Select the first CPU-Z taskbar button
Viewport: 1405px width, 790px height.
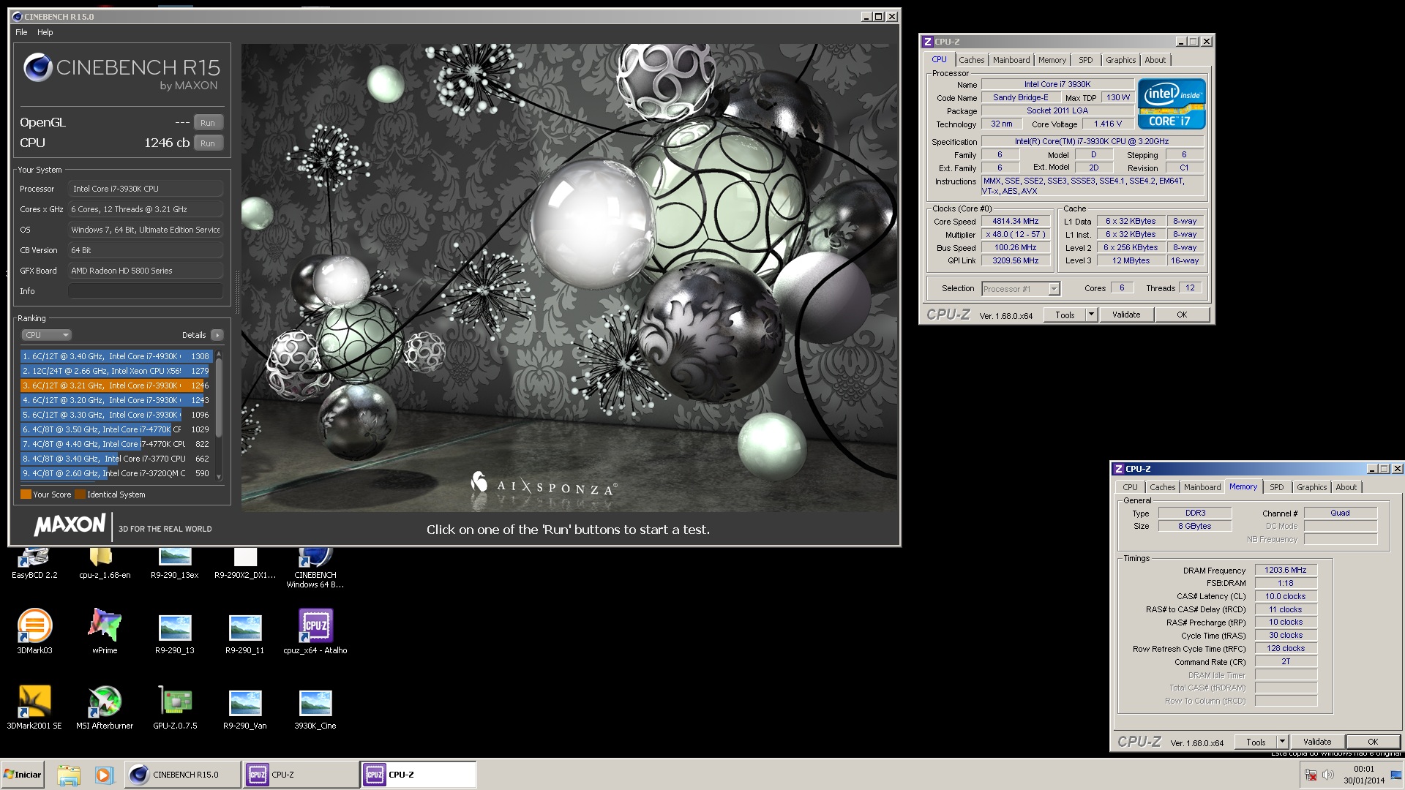coord(300,775)
